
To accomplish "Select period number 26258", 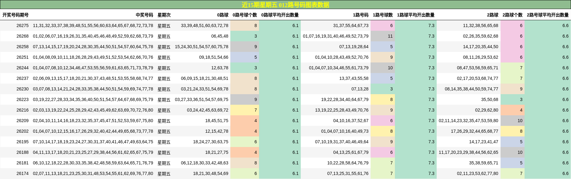I will (x=22, y=47).
